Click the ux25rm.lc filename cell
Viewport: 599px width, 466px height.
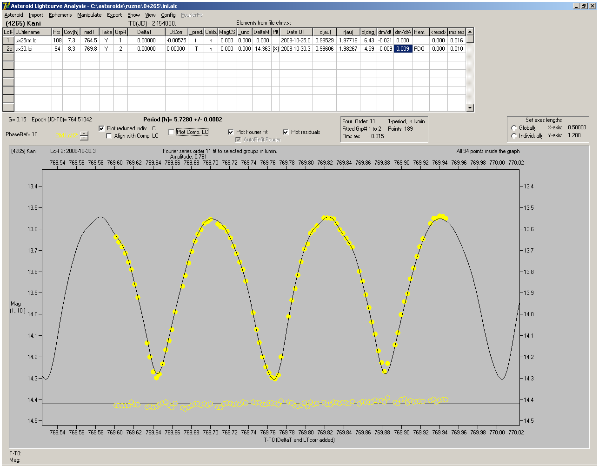coord(33,40)
